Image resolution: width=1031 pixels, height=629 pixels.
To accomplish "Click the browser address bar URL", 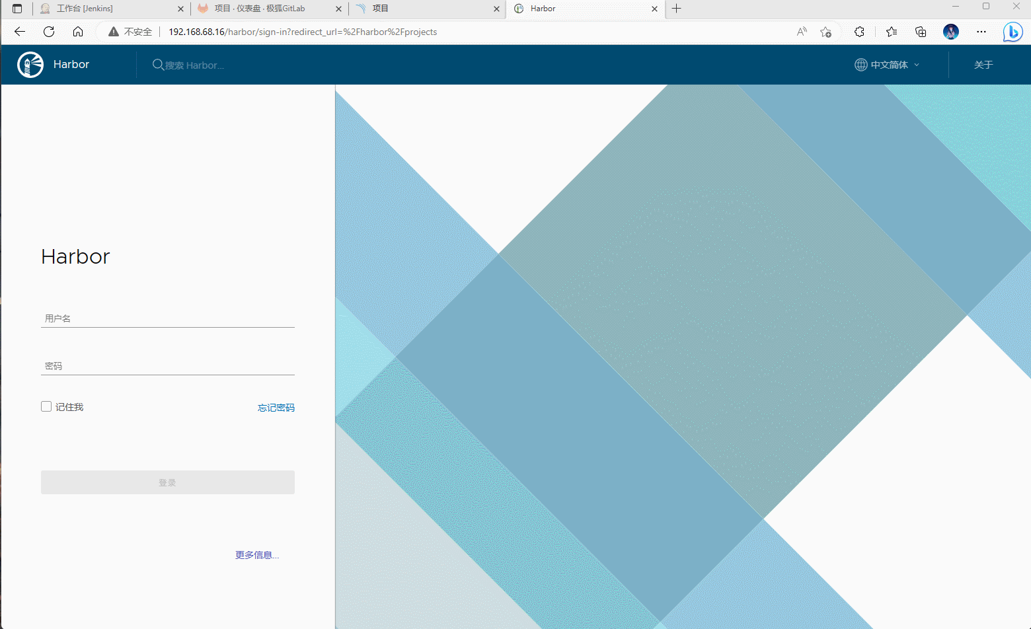I will pos(303,32).
